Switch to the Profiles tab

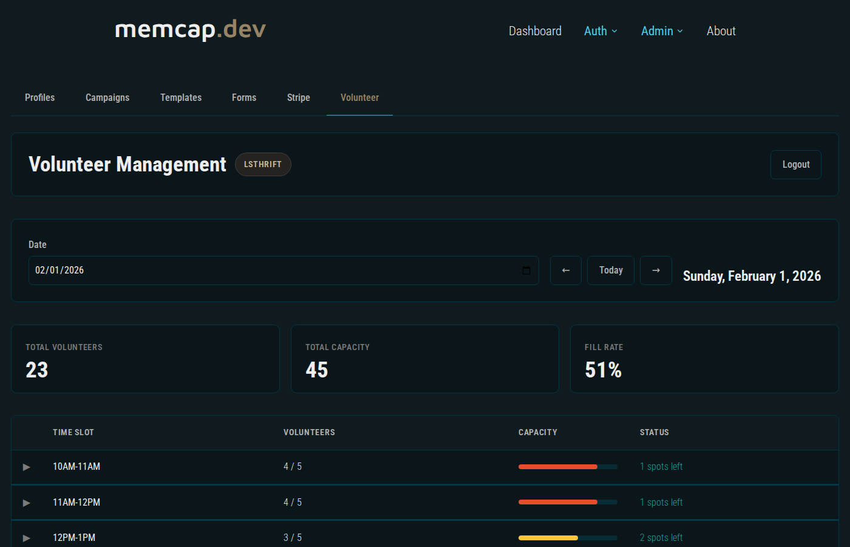pyautogui.click(x=39, y=97)
